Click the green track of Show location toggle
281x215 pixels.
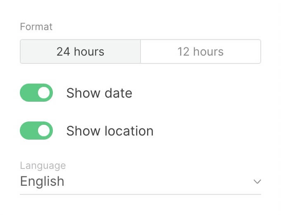(x=28, y=131)
